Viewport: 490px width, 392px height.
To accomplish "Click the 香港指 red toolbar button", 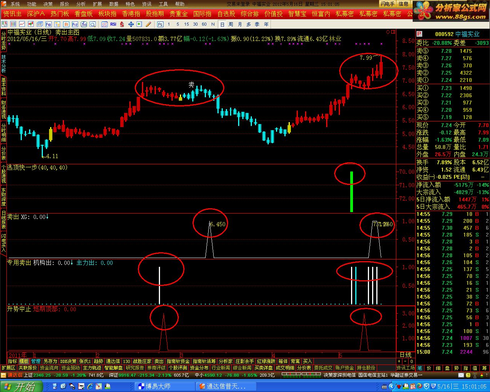I will 131,14.
